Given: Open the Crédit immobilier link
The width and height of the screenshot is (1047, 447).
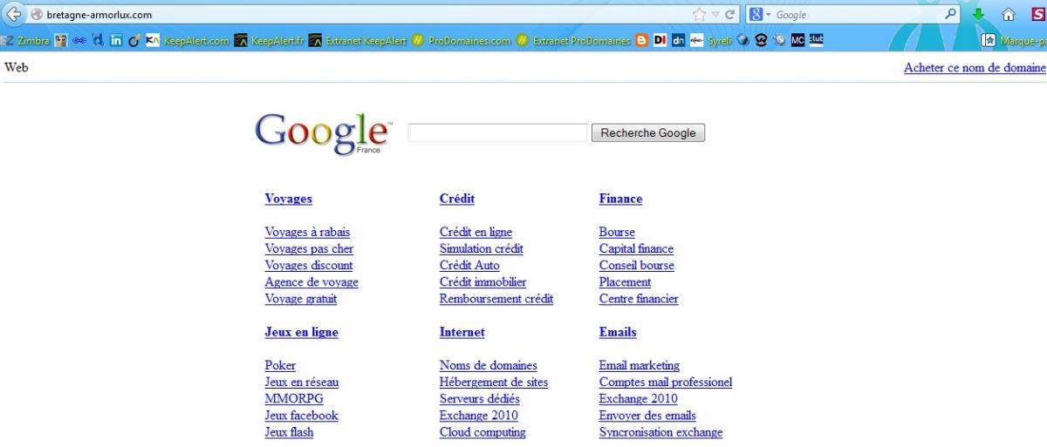Looking at the screenshot, I should click(x=482, y=281).
